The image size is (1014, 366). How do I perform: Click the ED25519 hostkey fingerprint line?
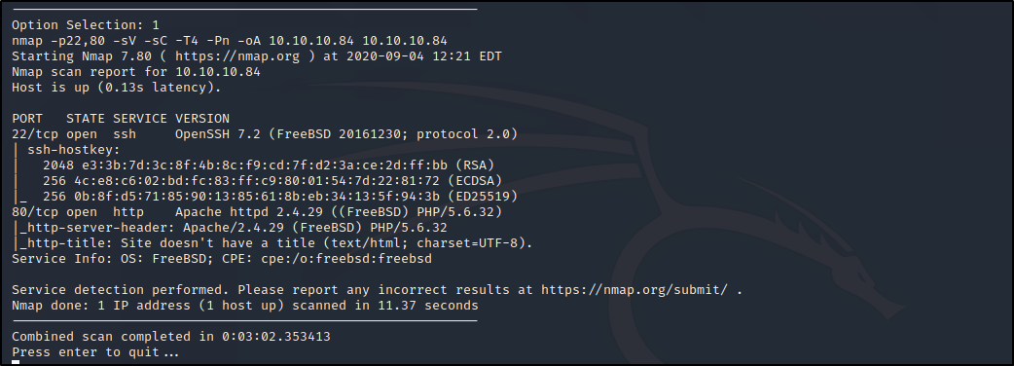tap(280, 196)
